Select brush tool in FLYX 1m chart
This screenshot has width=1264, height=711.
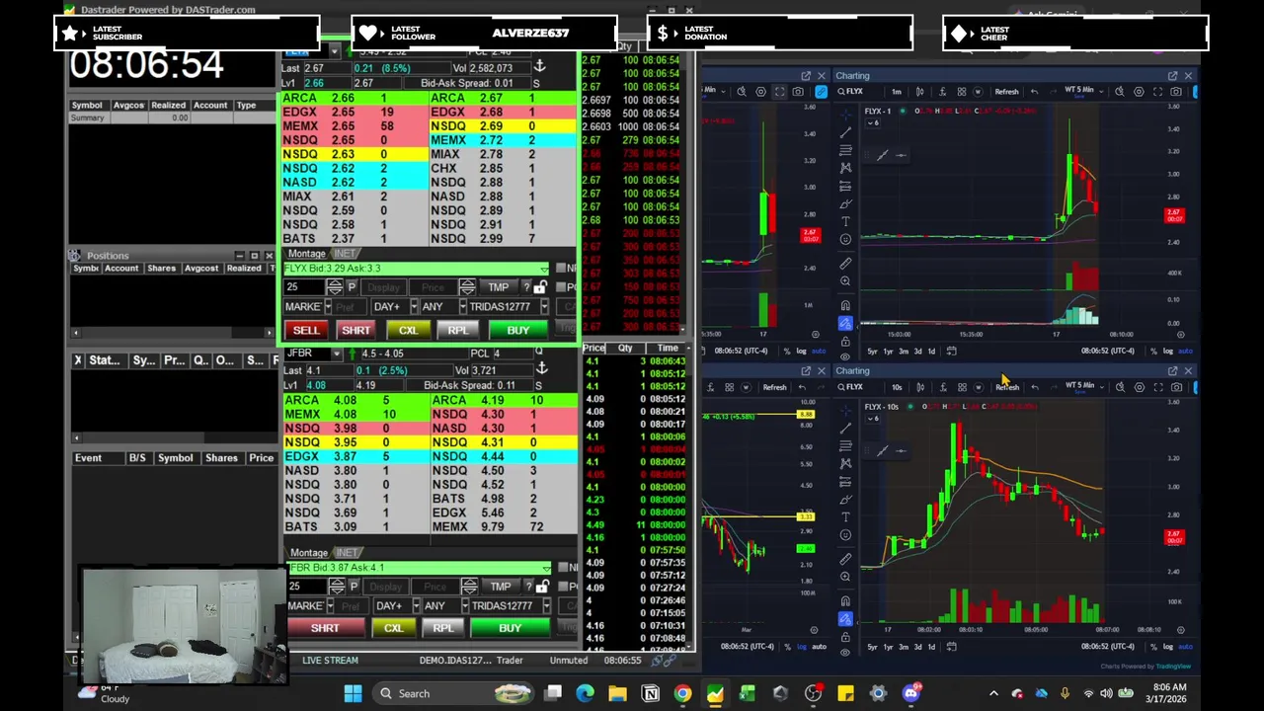(x=845, y=203)
